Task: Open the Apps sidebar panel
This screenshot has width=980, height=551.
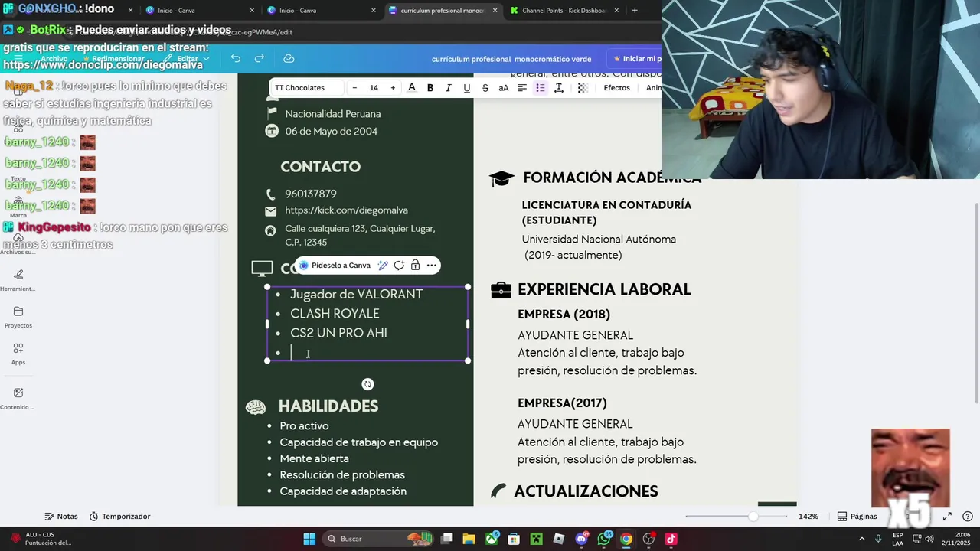Action: point(18,353)
